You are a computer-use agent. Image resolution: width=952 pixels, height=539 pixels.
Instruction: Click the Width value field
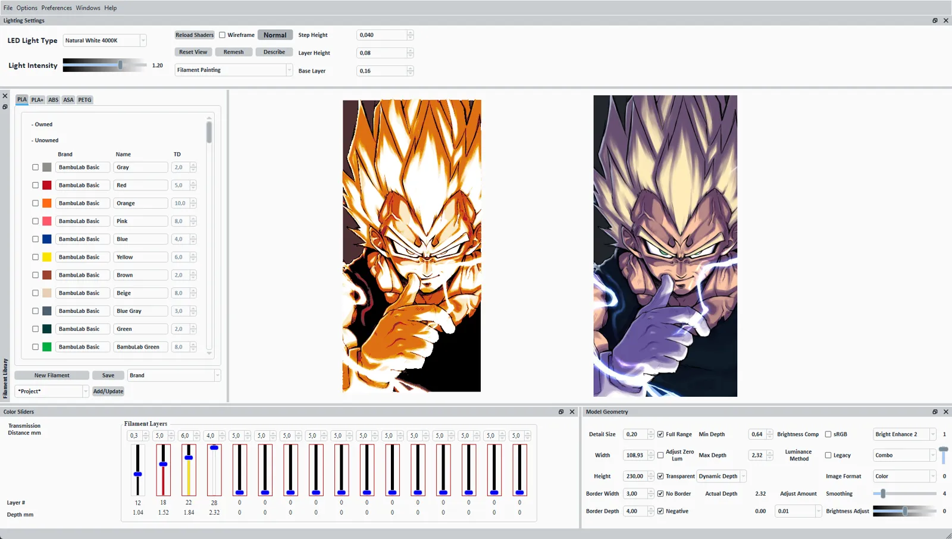pos(635,455)
